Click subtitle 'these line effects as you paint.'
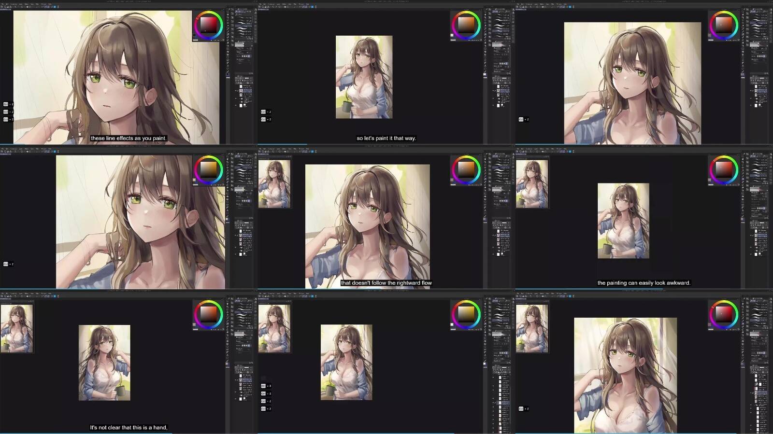The width and height of the screenshot is (773, 434). 129,138
